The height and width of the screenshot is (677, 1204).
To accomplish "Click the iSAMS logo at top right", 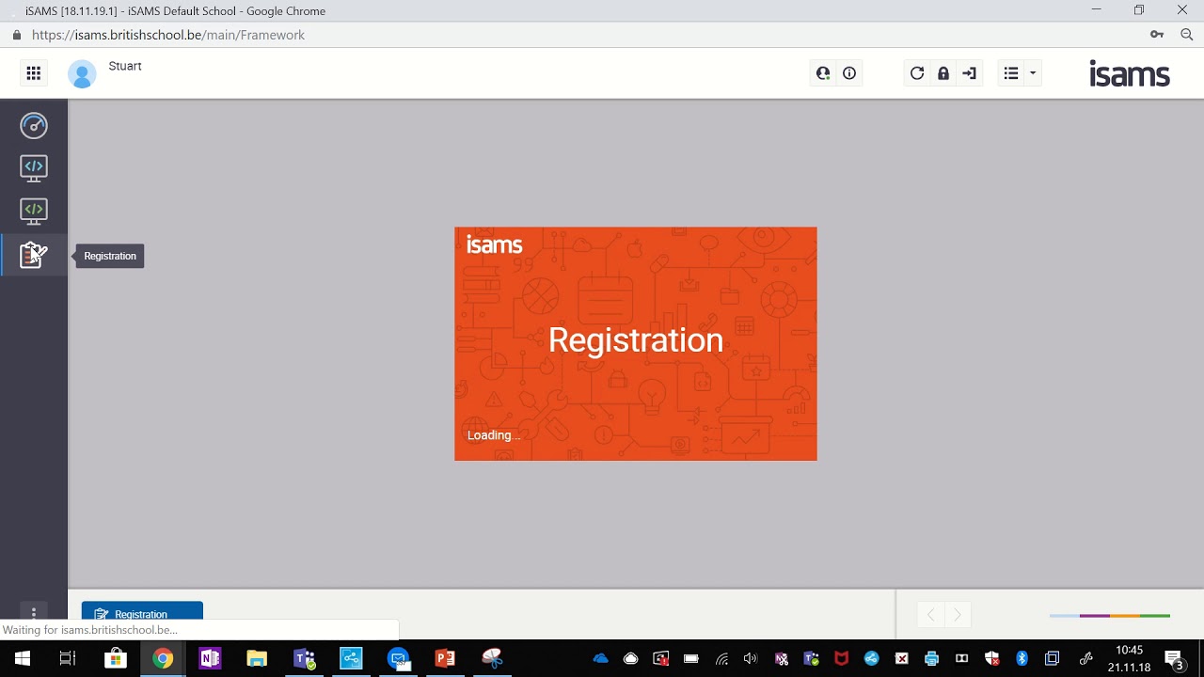I will tap(1130, 73).
